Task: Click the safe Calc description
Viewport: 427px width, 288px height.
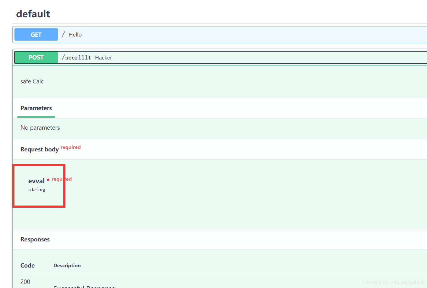Action: (32, 82)
